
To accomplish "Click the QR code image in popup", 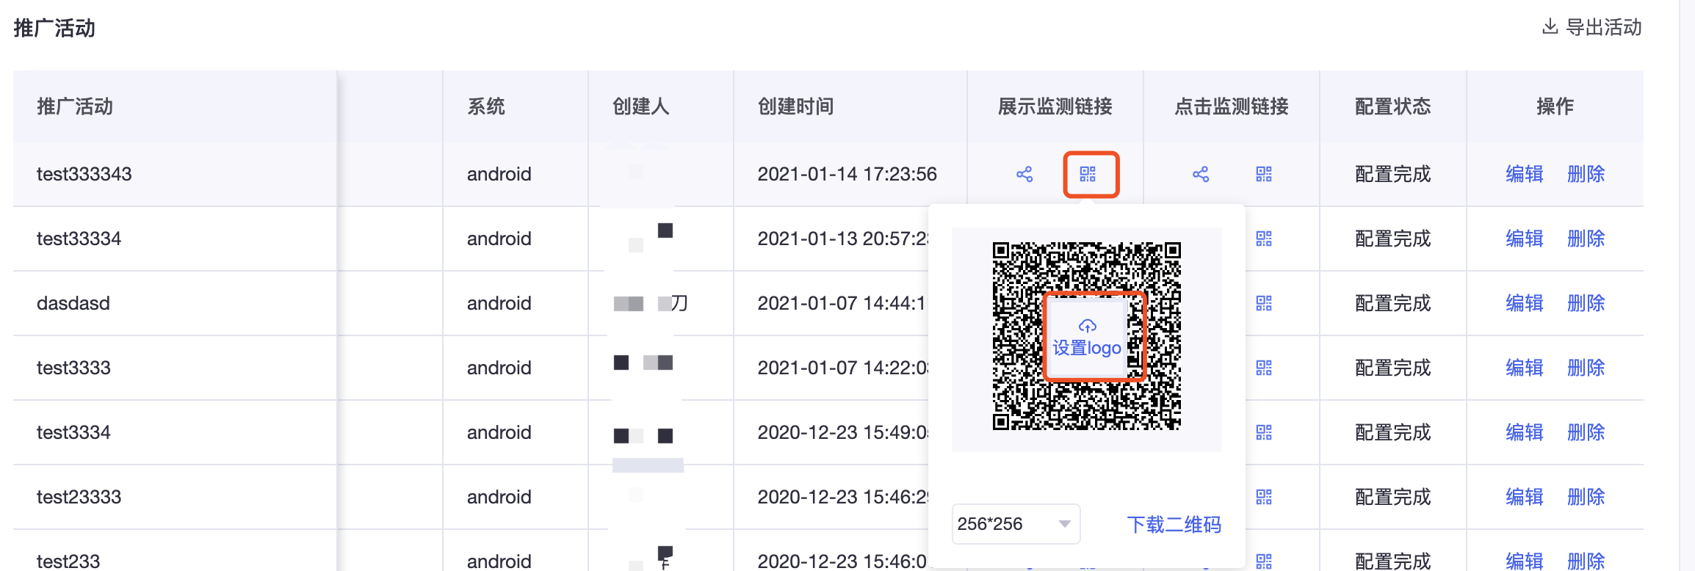I will (x=1087, y=336).
